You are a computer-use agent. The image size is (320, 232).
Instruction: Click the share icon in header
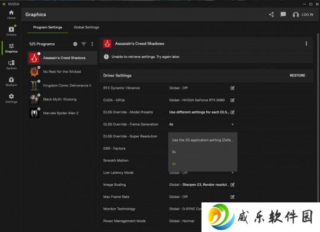[271, 15]
